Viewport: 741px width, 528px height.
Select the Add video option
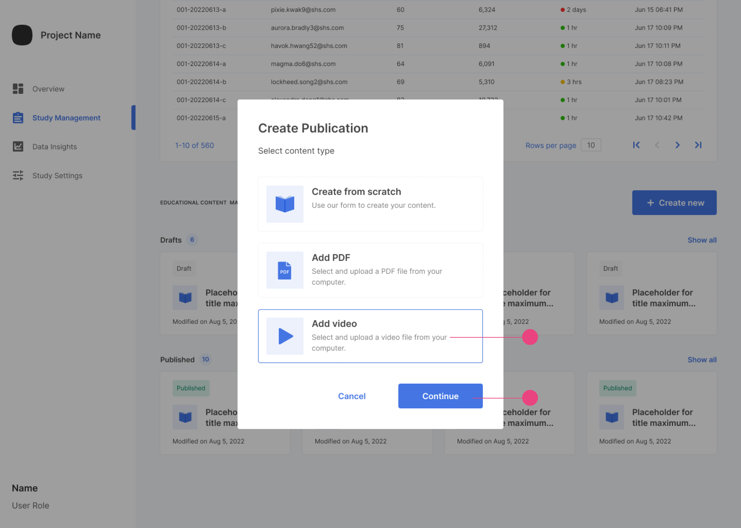tap(370, 336)
